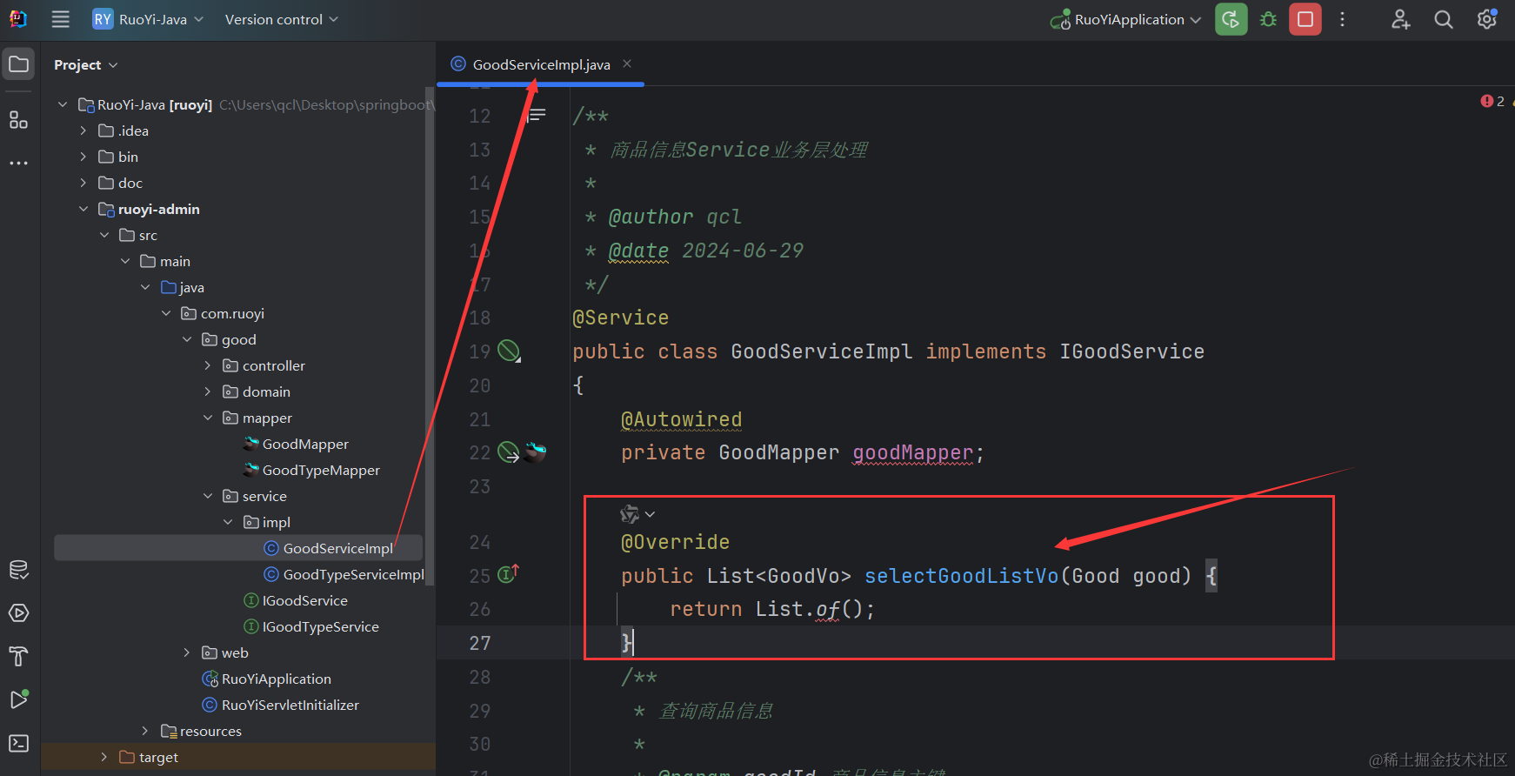The height and width of the screenshot is (776, 1515).
Task: Click the error count indicator in the editor
Action: 1492,101
